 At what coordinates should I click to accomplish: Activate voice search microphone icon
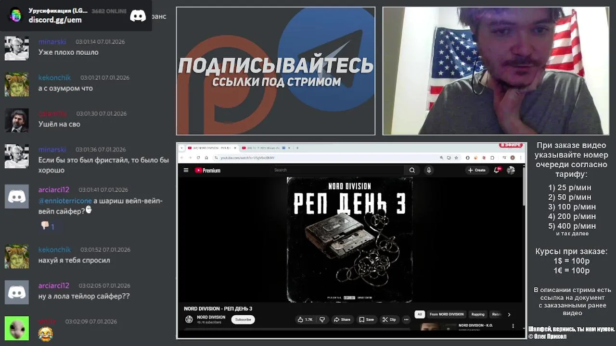[x=429, y=170]
